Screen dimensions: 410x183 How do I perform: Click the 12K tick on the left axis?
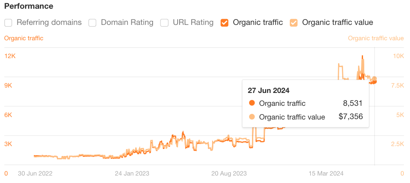point(10,56)
